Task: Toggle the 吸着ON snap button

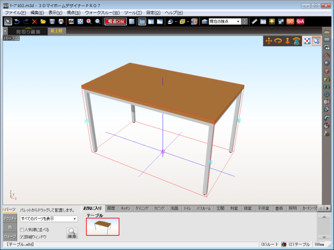Action: click(x=115, y=21)
